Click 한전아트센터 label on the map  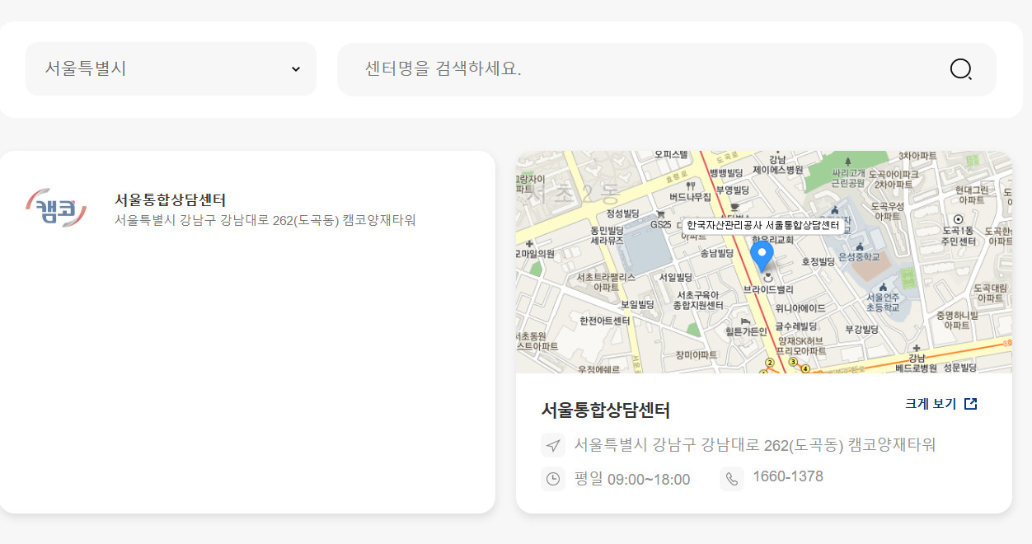(605, 321)
